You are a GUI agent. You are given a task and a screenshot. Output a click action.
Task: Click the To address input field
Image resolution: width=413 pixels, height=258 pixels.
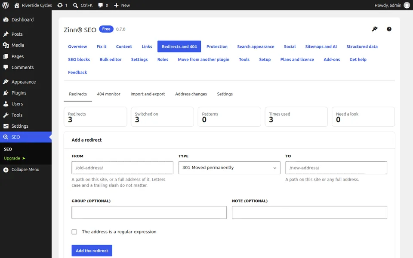(x=336, y=168)
